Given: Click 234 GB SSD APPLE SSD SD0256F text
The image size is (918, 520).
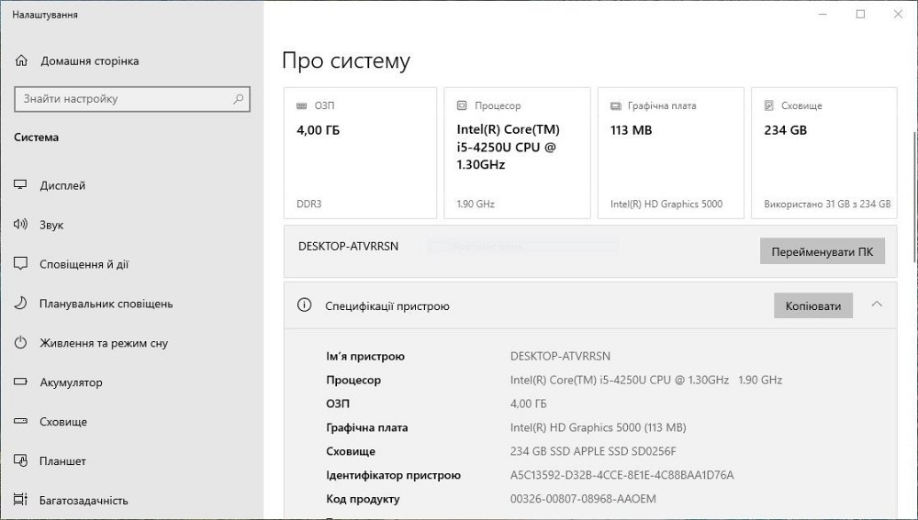Looking at the screenshot, I should (593, 451).
